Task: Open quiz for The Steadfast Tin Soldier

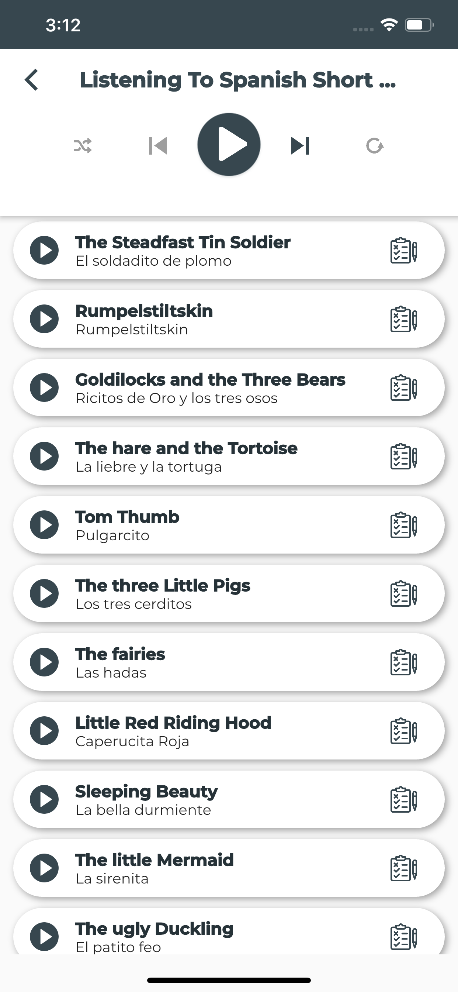Action: pyautogui.click(x=403, y=251)
